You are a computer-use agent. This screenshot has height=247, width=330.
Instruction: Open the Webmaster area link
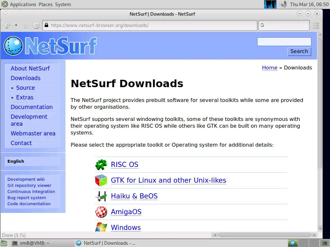click(33, 133)
